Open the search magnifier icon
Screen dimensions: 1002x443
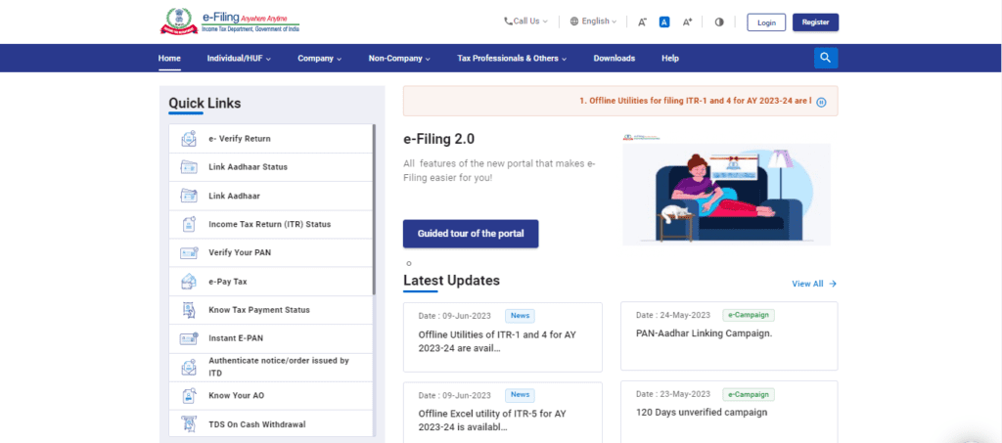click(x=826, y=58)
